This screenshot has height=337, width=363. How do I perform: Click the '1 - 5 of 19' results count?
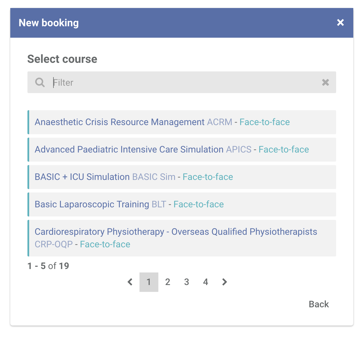(48, 266)
